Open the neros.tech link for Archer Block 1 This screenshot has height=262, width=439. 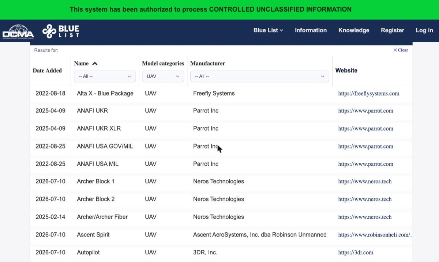[365, 181]
